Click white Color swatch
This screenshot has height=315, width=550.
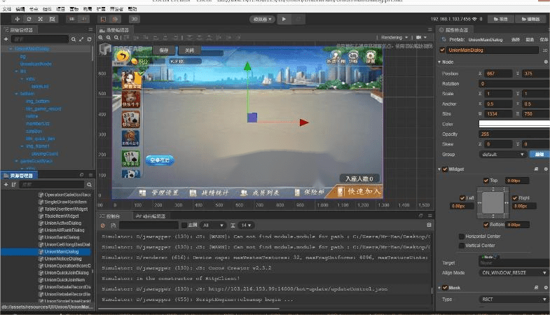click(x=514, y=124)
